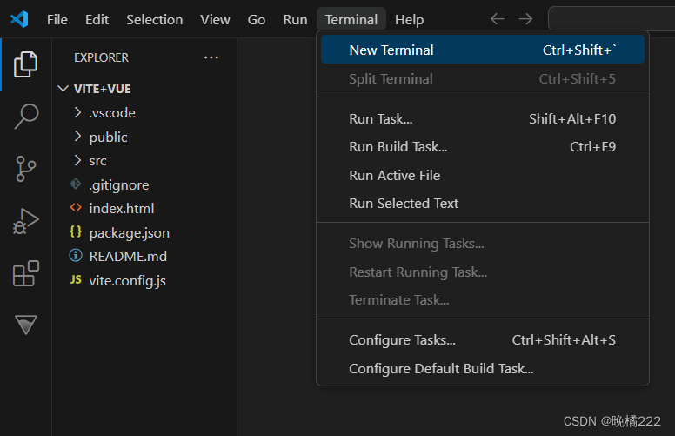This screenshot has height=436, width=675.
Task: Open the Explorer activity bar icon
Action: click(x=26, y=64)
